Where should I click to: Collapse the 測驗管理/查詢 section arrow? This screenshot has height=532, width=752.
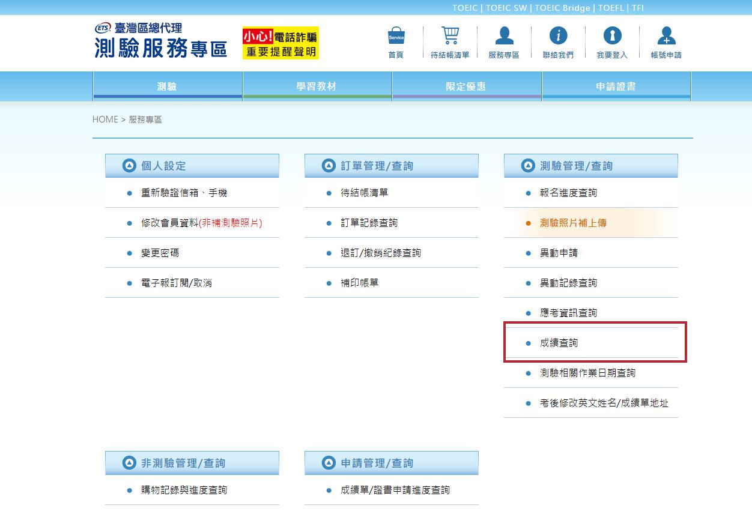click(528, 166)
